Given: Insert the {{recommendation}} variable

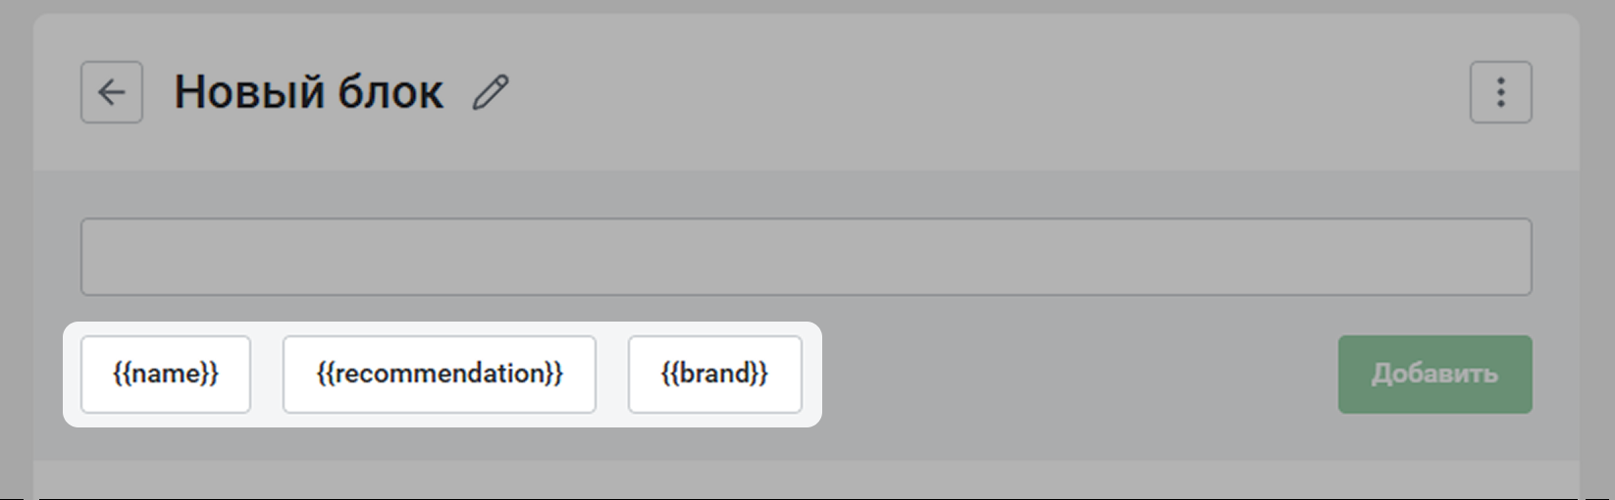Looking at the screenshot, I should [x=439, y=375].
